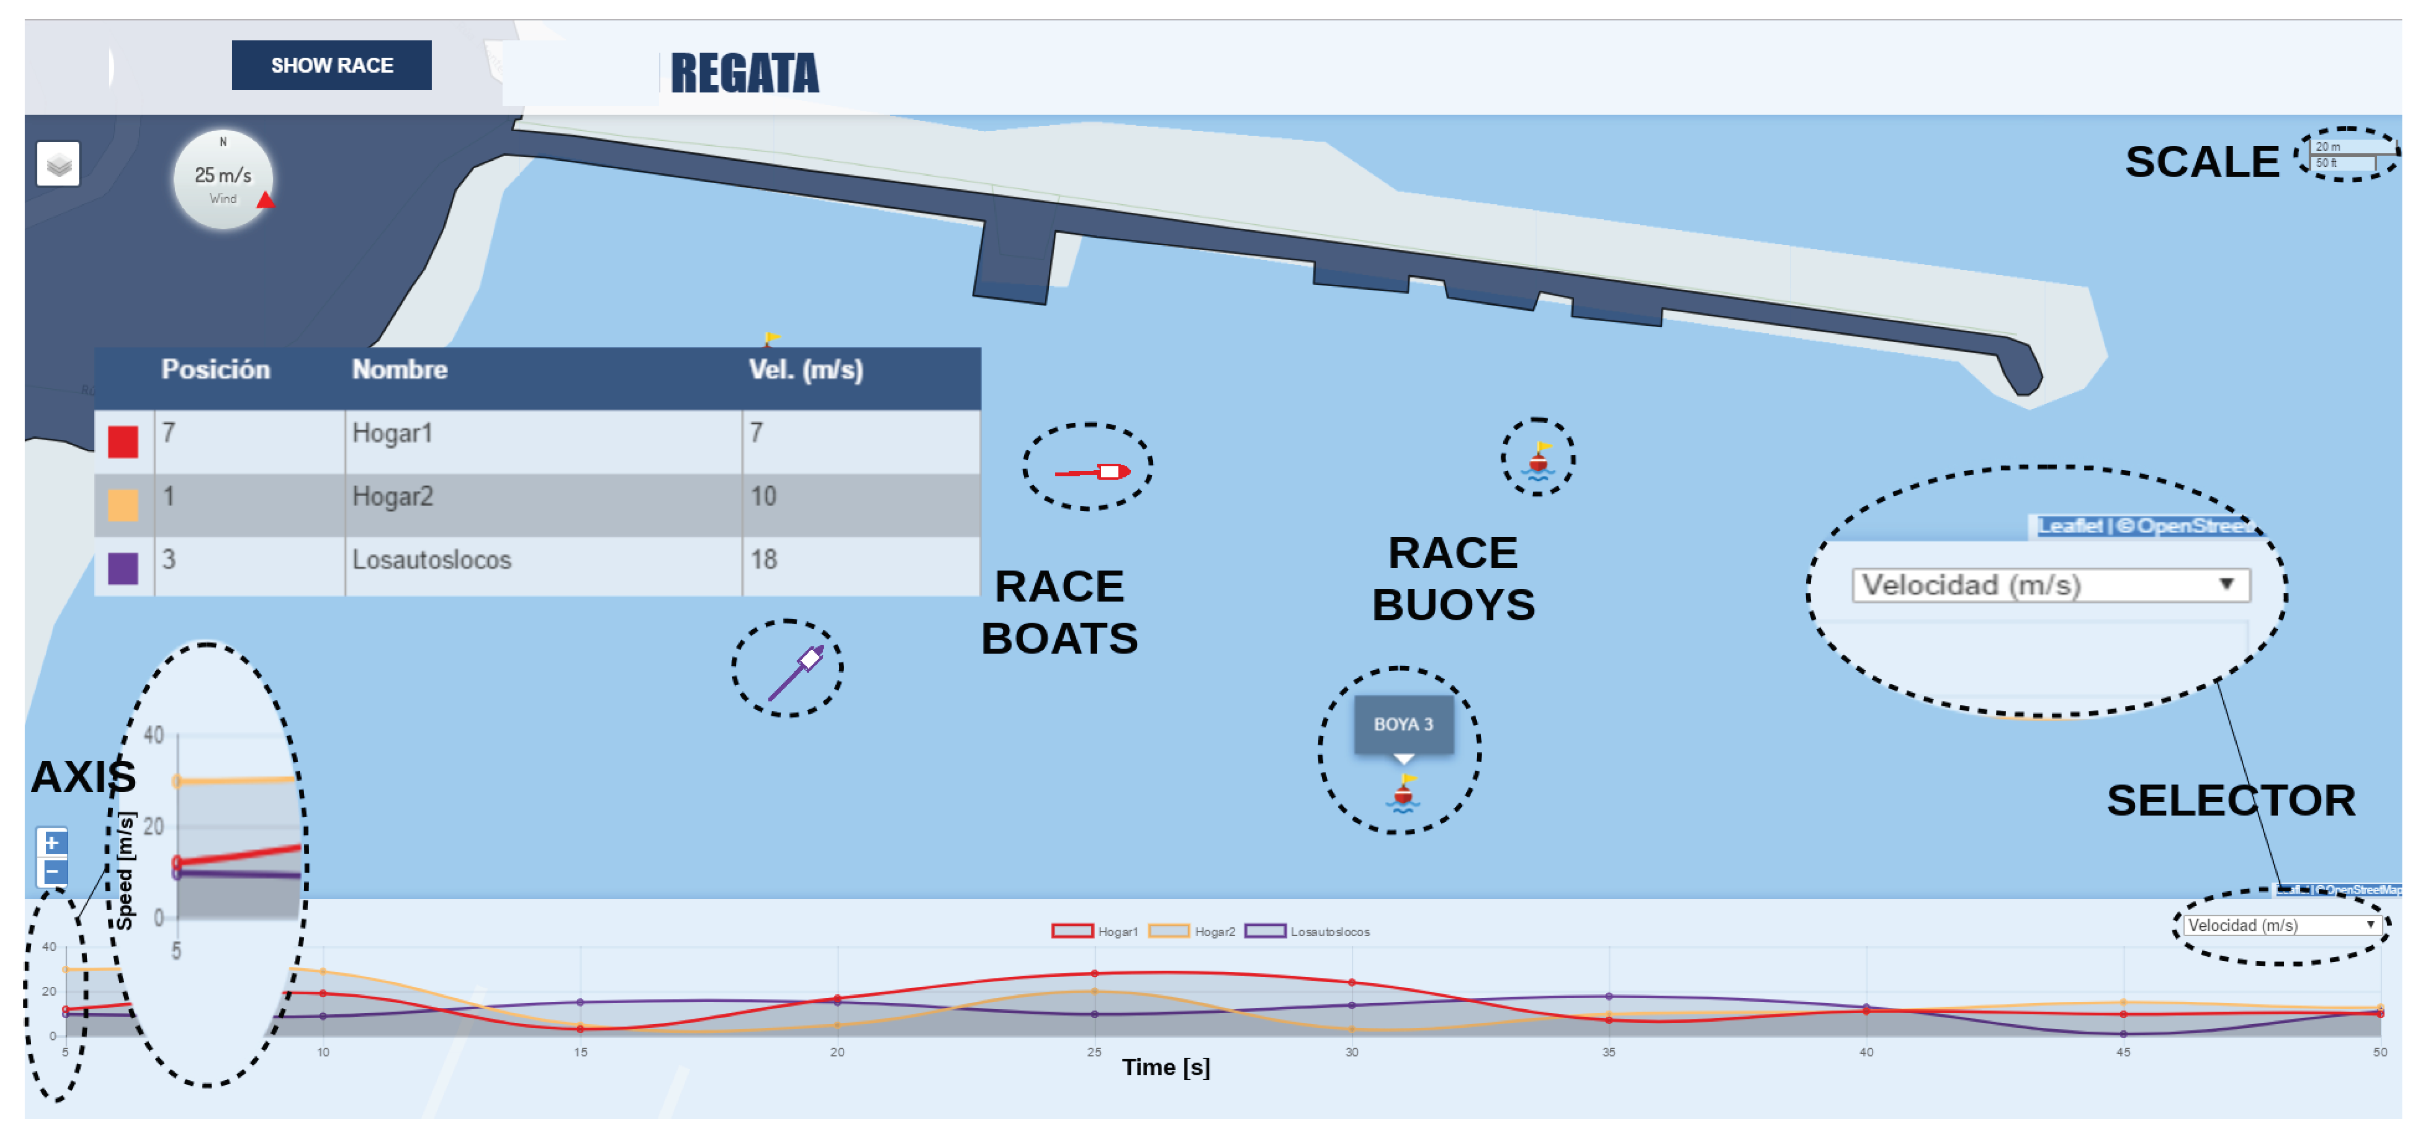This screenshot has height=1137, width=2420.
Task: Click the upper right race buoy marker
Action: pyautogui.click(x=1539, y=461)
